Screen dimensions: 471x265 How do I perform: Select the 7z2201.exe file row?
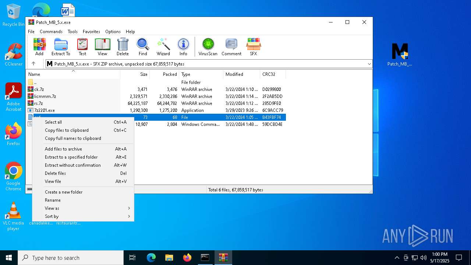(156, 110)
